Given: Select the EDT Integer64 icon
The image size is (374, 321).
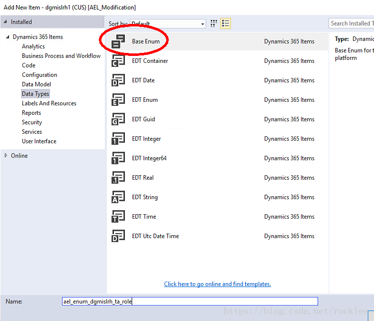Looking at the screenshot, I should 118,158.
